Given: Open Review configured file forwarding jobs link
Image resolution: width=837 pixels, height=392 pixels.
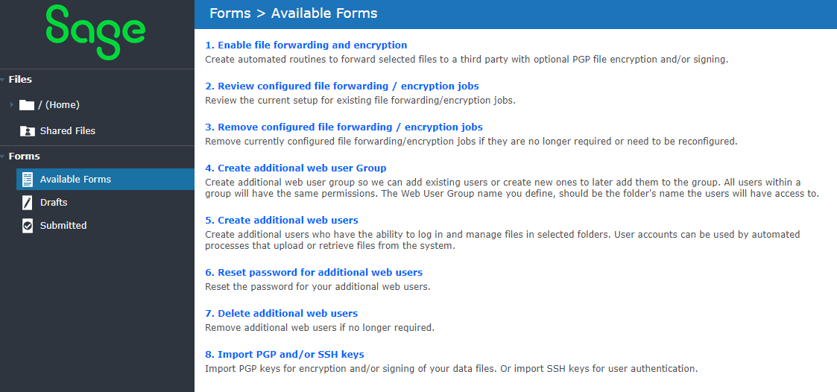Looking at the screenshot, I should click(x=342, y=86).
